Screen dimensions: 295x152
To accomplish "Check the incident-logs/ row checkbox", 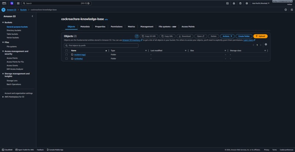I will click(x=66, y=55).
